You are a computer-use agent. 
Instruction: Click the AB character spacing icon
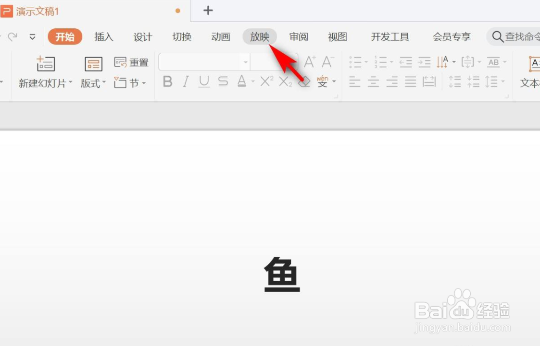coord(493,62)
